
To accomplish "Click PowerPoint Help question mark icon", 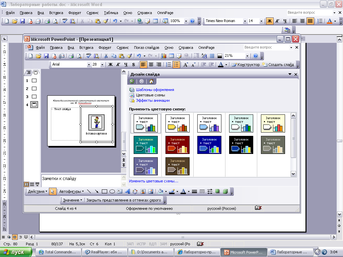I will 256,56.
